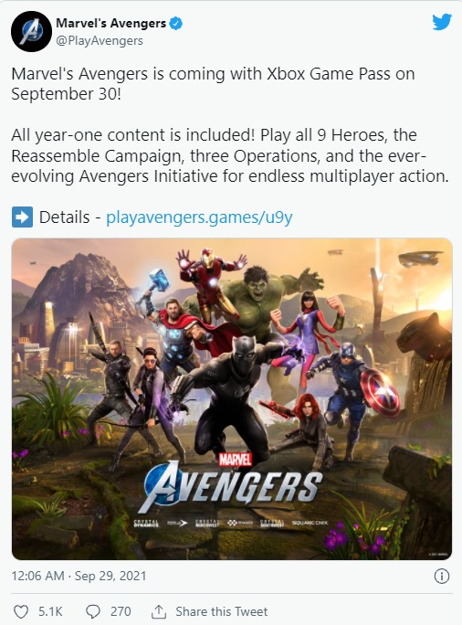Screen dimensions: 462x625
Task: Open replies via speech bubble icon
Action: pyautogui.click(x=93, y=611)
